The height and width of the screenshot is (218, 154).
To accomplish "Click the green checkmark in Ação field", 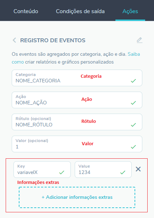I will (x=133, y=103).
